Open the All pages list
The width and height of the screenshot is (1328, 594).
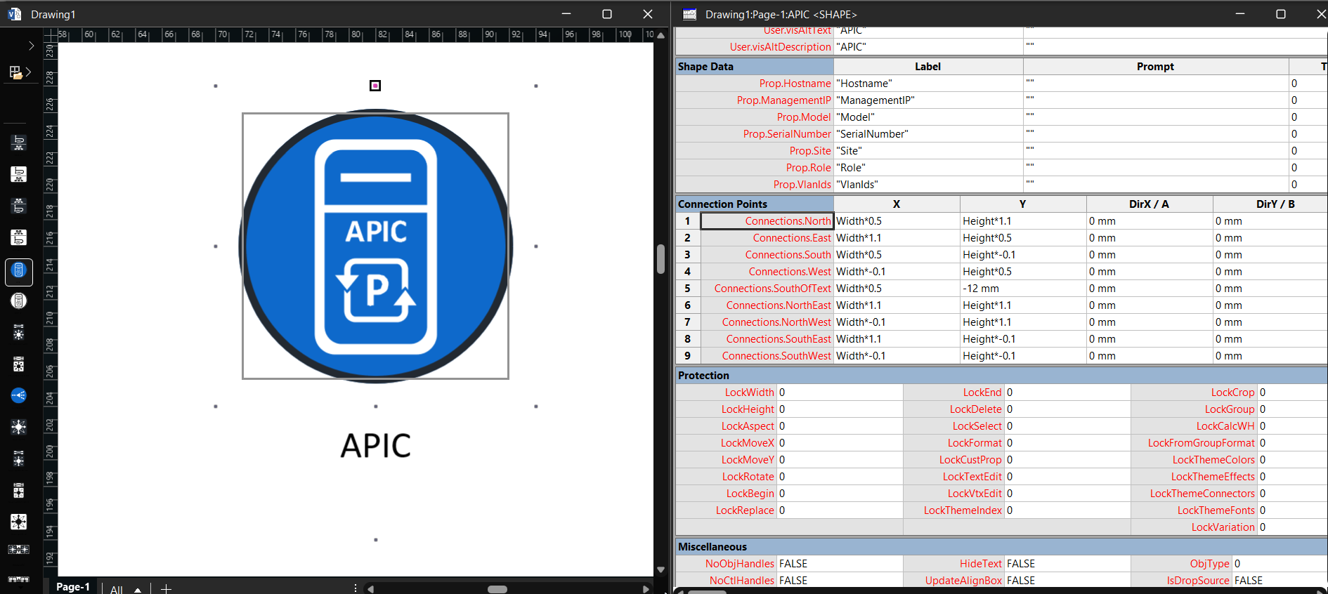pos(117,589)
